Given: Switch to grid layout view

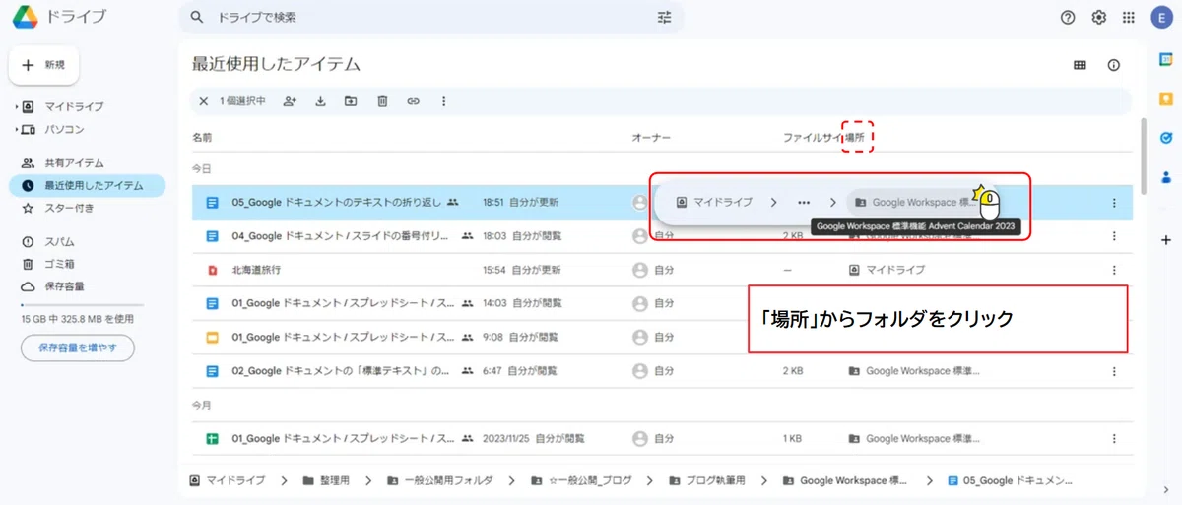Looking at the screenshot, I should point(1080,65).
